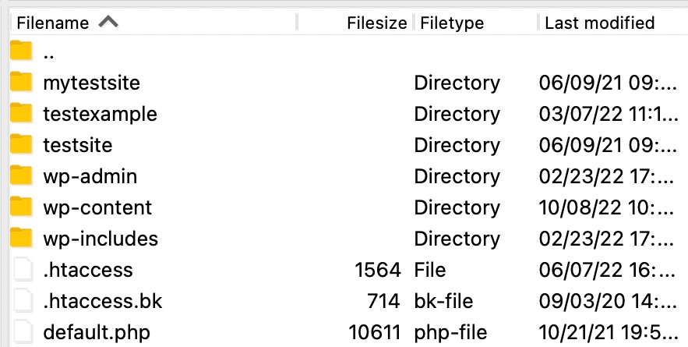The width and height of the screenshot is (688, 347).
Task: Click the default.php filename
Action: 97,332
